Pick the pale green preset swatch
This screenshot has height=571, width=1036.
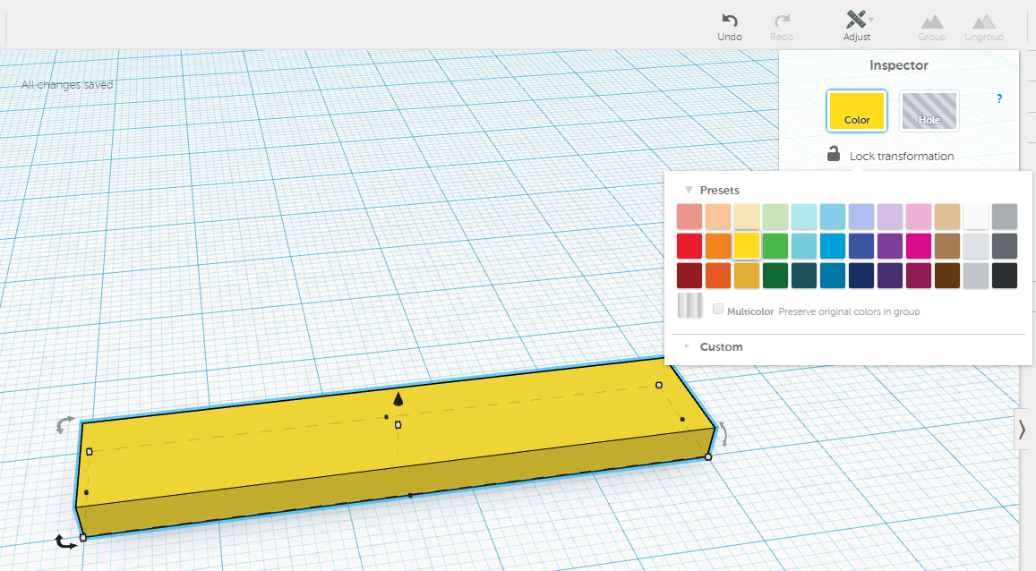(x=775, y=217)
